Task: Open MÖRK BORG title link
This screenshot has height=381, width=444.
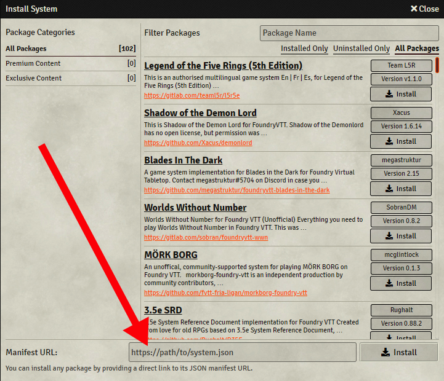Action: (x=171, y=255)
